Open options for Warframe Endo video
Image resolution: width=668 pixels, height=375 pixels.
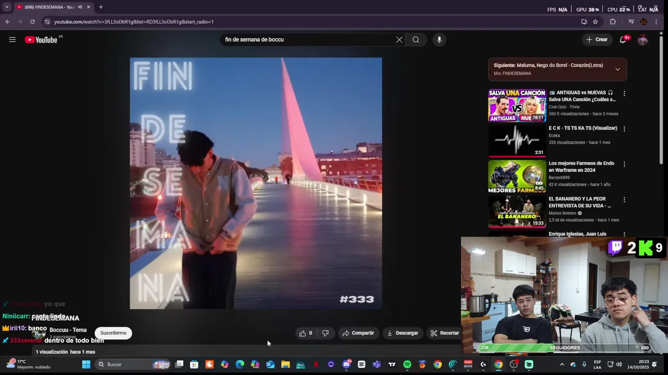[x=624, y=164]
